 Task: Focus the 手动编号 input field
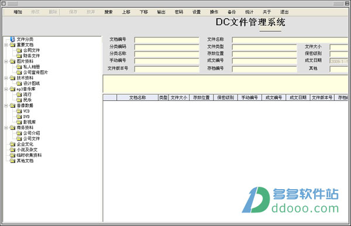[x=167, y=61]
